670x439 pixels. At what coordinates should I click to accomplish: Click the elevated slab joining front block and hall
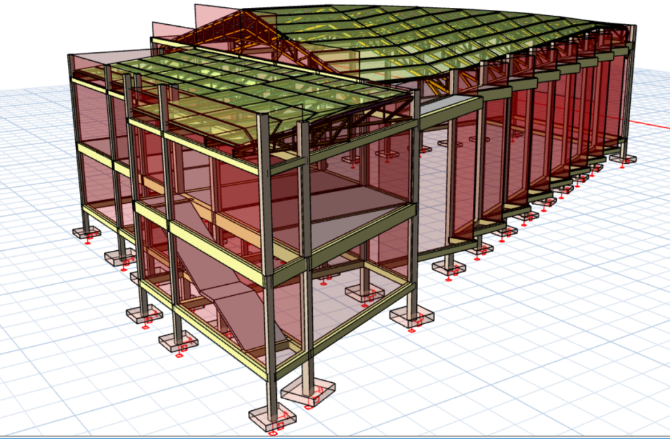tap(451, 105)
